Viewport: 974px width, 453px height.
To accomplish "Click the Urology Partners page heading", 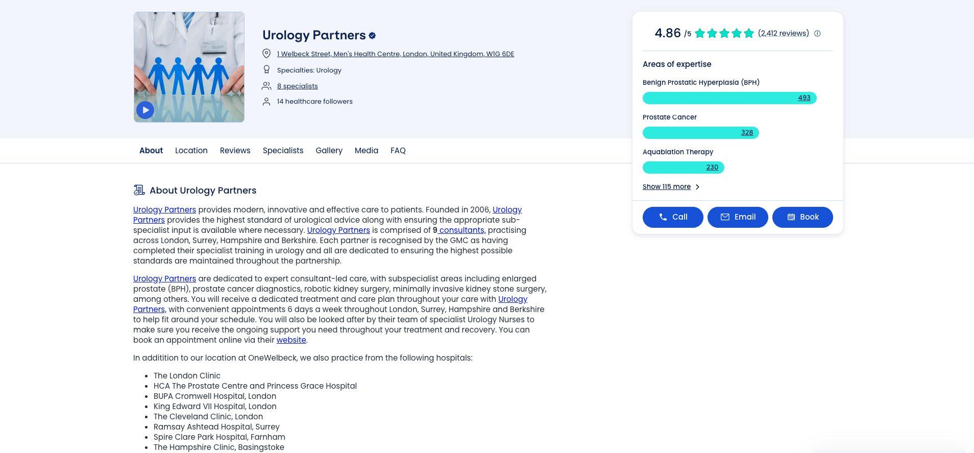I will click(x=314, y=35).
